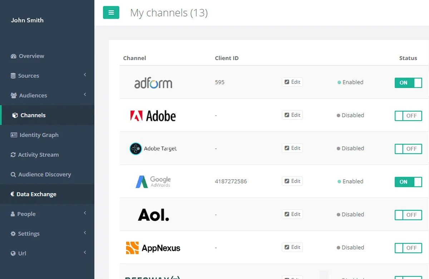Viewport: 429px width, 279px height.
Task: Click the Audience Discovery search icon
Action: click(x=13, y=175)
